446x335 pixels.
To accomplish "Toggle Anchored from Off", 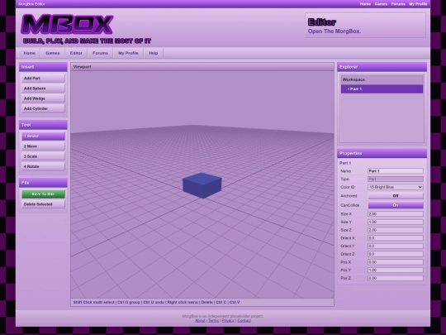I will coord(396,196).
